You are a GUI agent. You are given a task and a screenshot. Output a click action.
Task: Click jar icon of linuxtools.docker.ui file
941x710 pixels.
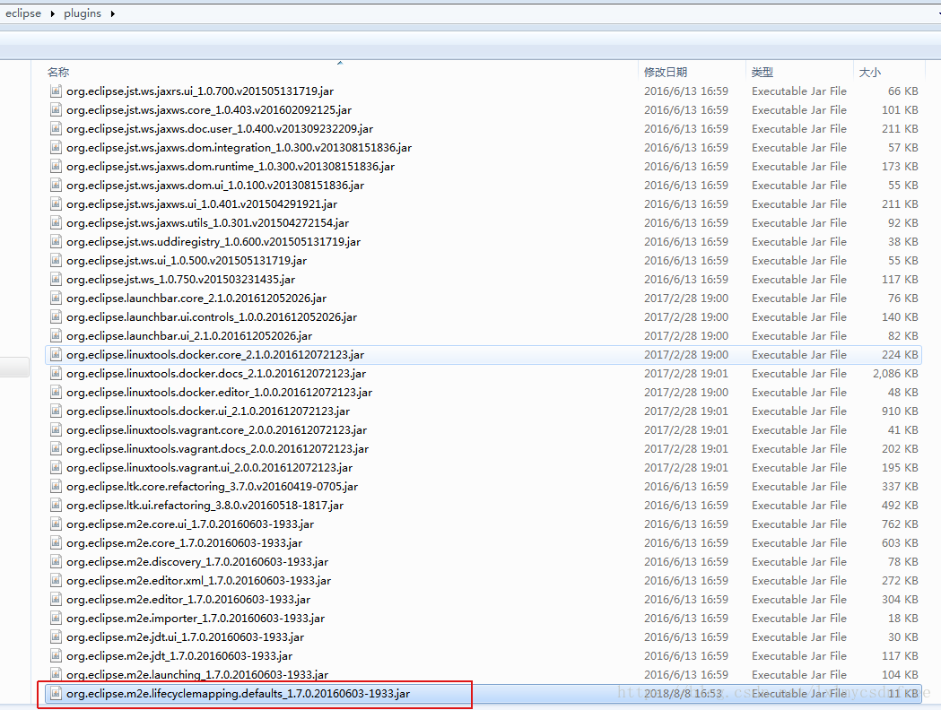(x=56, y=411)
